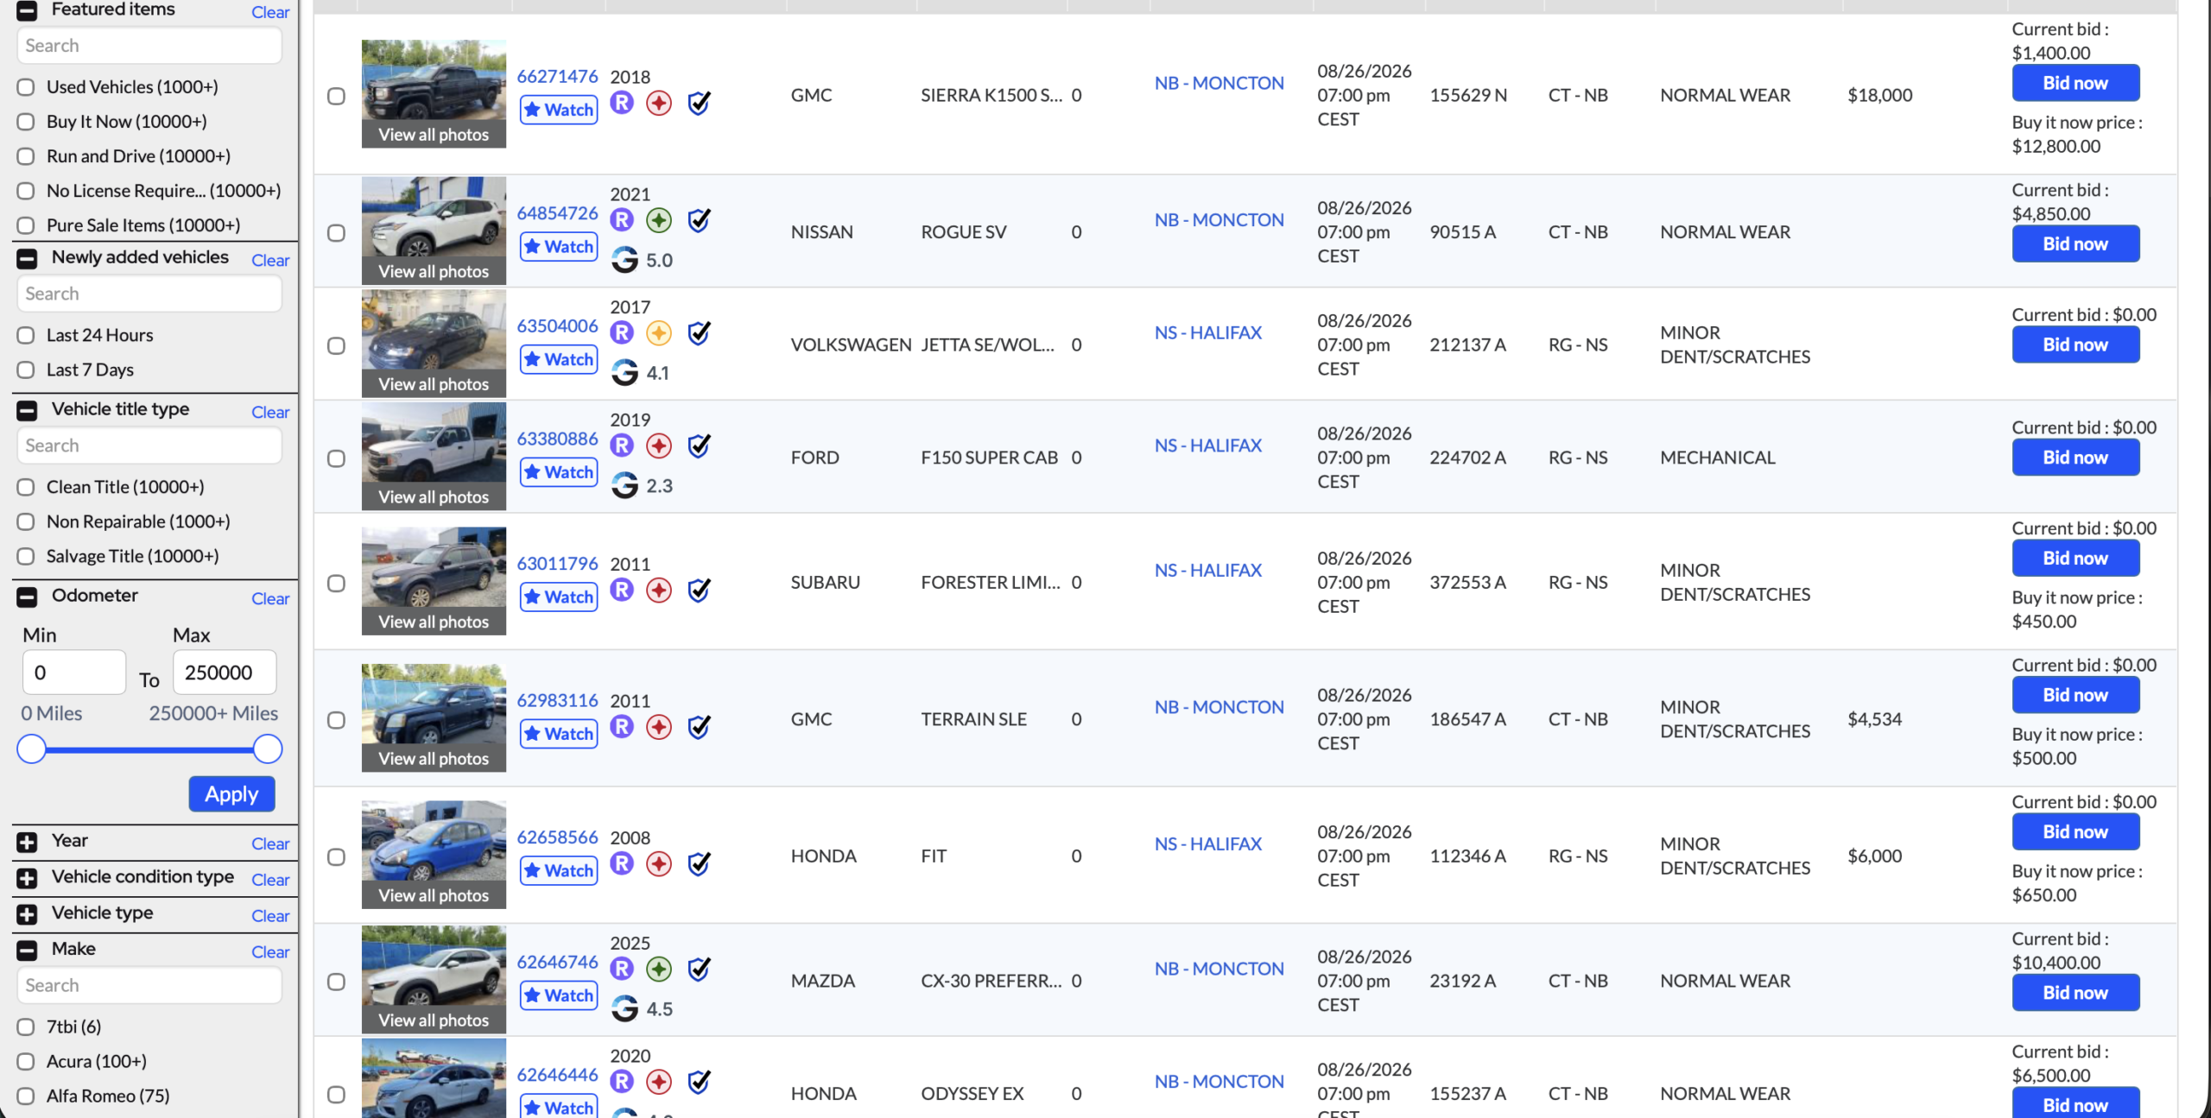Image resolution: width=2211 pixels, height=1118 pixels.
Task: Select the row checkbox for Nissan Rogue SV
Action: pos(337,232)
